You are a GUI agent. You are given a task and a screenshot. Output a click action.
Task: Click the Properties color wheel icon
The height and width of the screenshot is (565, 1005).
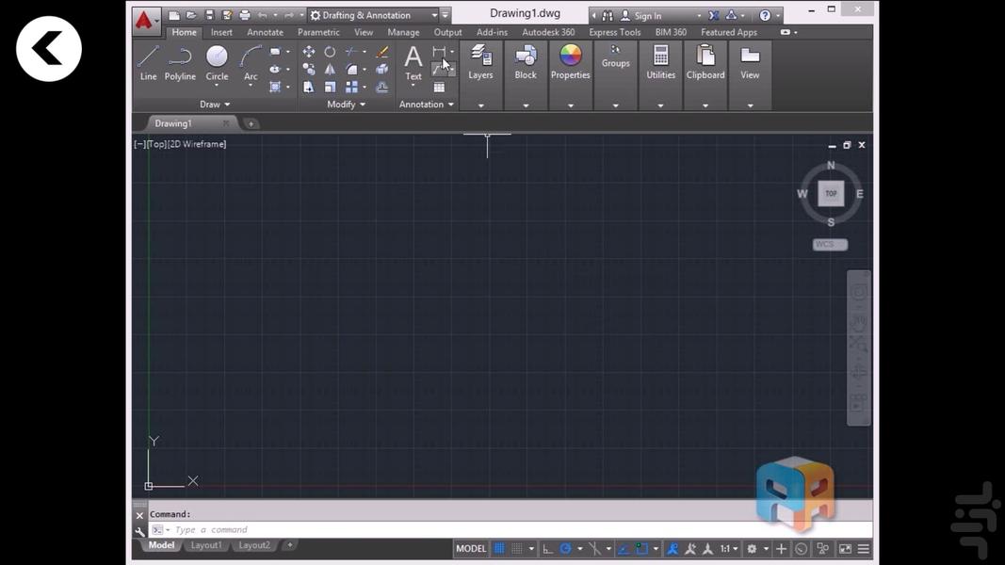pos(570,62)
